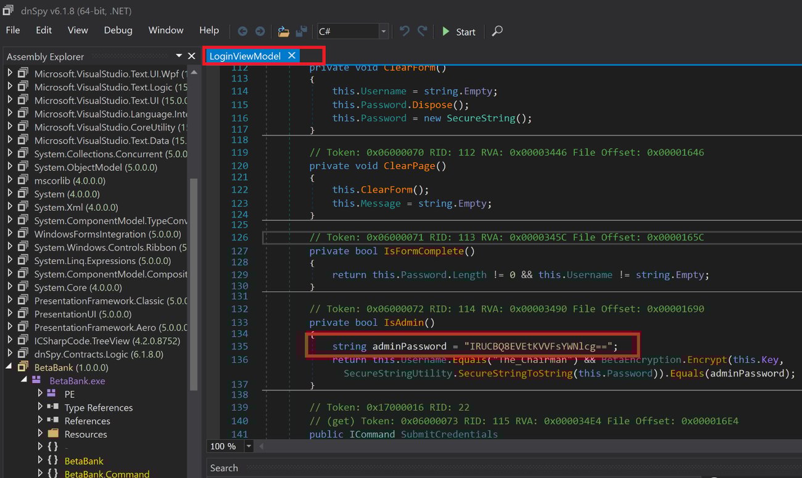The width and height of the screenshot is (802, 478).
Task: Open the C# decompiler language dropdown
Action: point(384,31)
